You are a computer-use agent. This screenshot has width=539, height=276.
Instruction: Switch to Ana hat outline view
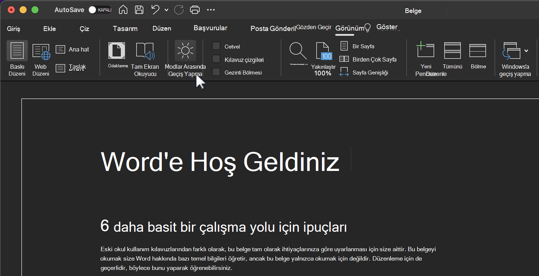click(x=72, y=50)
